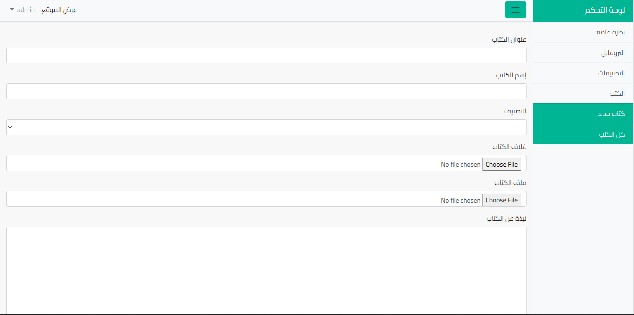
Task: Expand the التصنيف select dropdown
Action: point(266,127)
